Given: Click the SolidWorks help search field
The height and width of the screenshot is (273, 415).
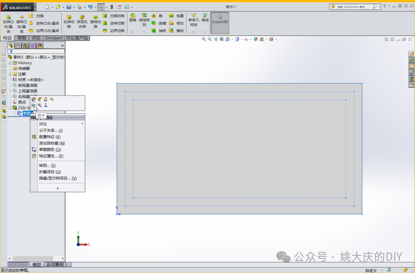Looking at the screenshot, I should point(354,7).
